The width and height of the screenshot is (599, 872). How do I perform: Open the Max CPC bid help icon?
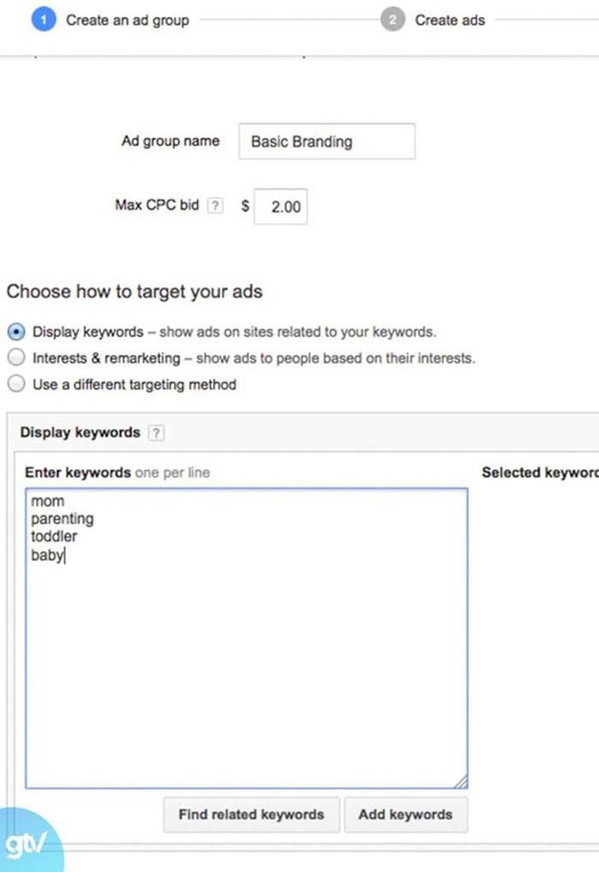pyautogui.click(x=215, y=206)
